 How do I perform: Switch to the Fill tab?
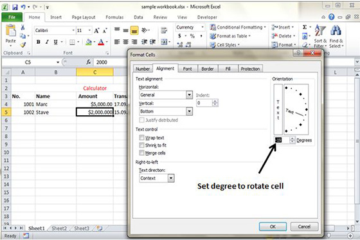(228, 69)
